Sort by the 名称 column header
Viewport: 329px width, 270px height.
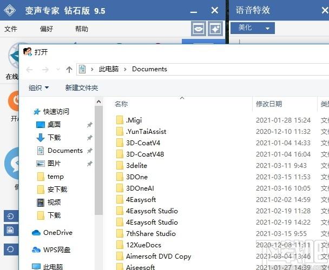click(121, 104)
